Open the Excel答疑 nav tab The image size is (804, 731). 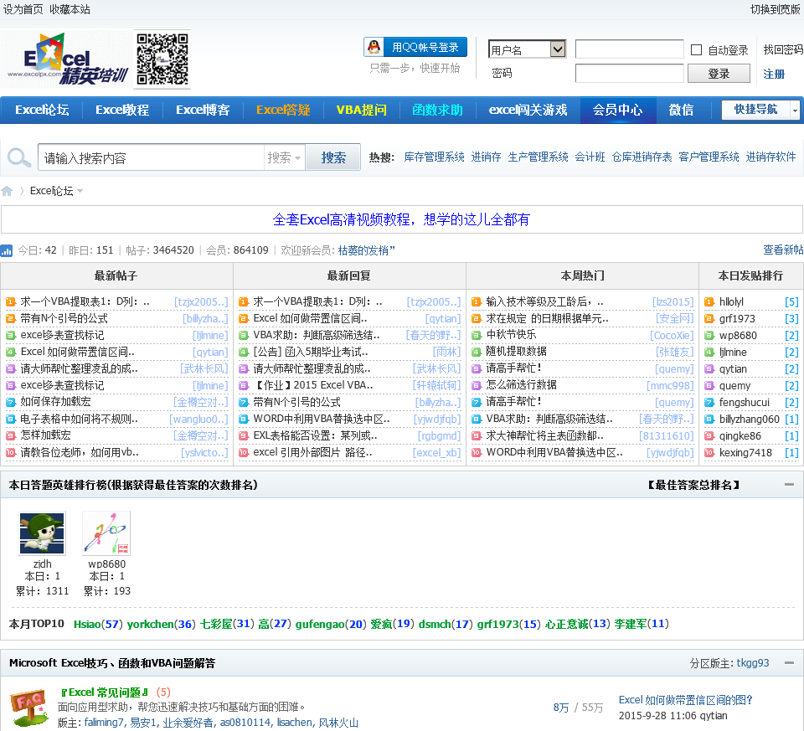click(x=283, y=110)
